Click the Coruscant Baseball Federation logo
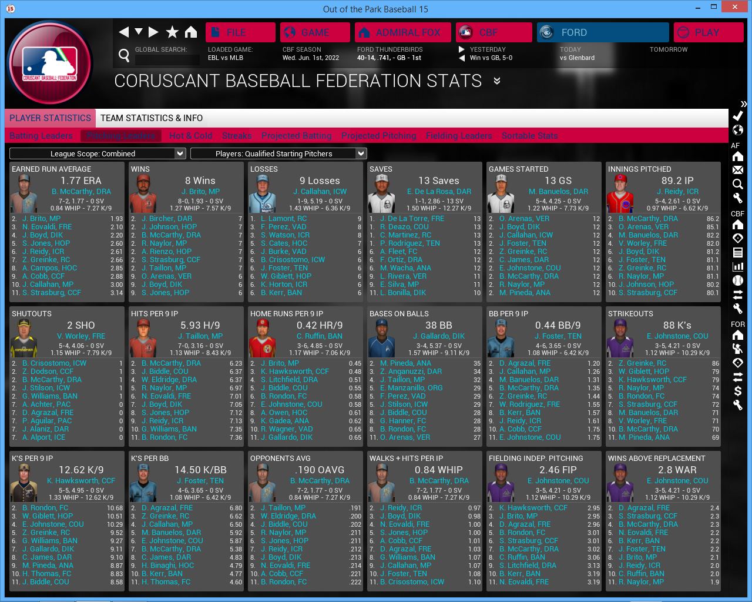Image resolution: width=752 pixels, height=602 pixels. tap(51, 63)
